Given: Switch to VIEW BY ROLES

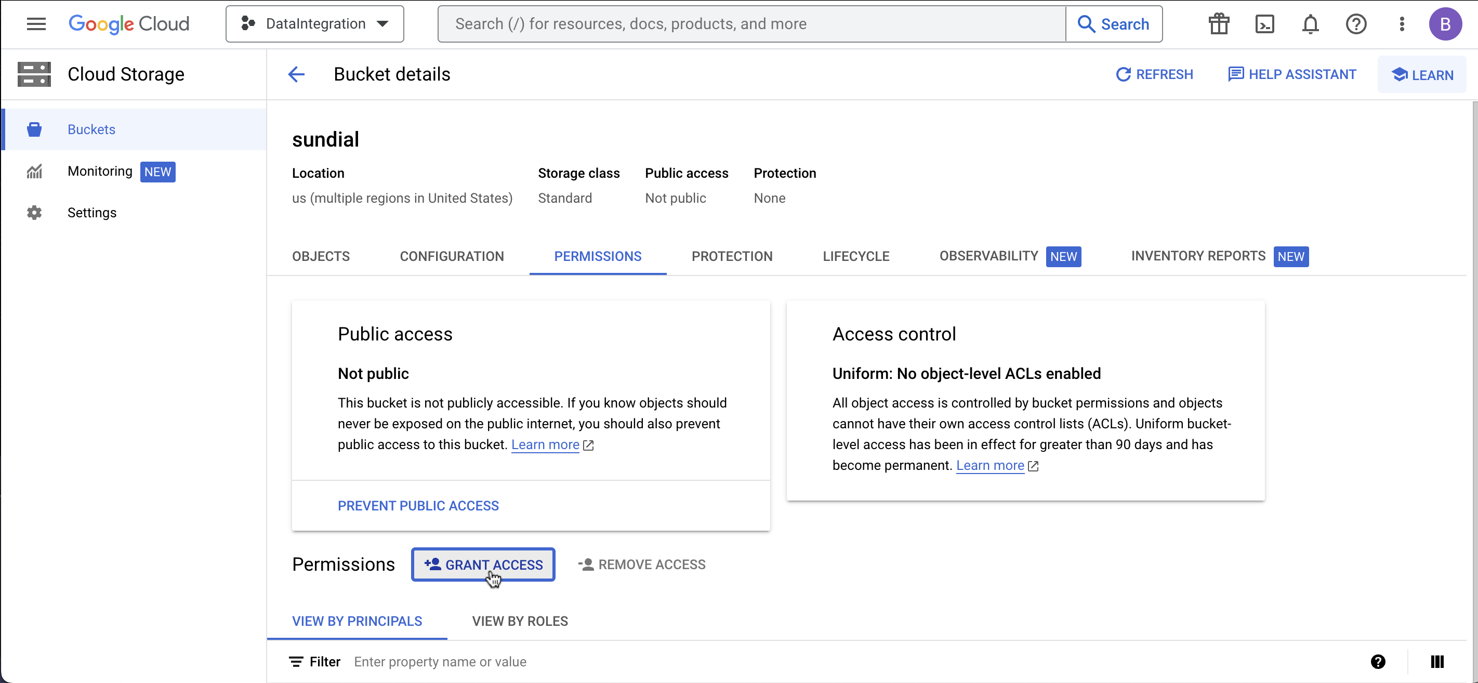Looking at the screenshot, I should pyautogui.click(x=519, y=621).
